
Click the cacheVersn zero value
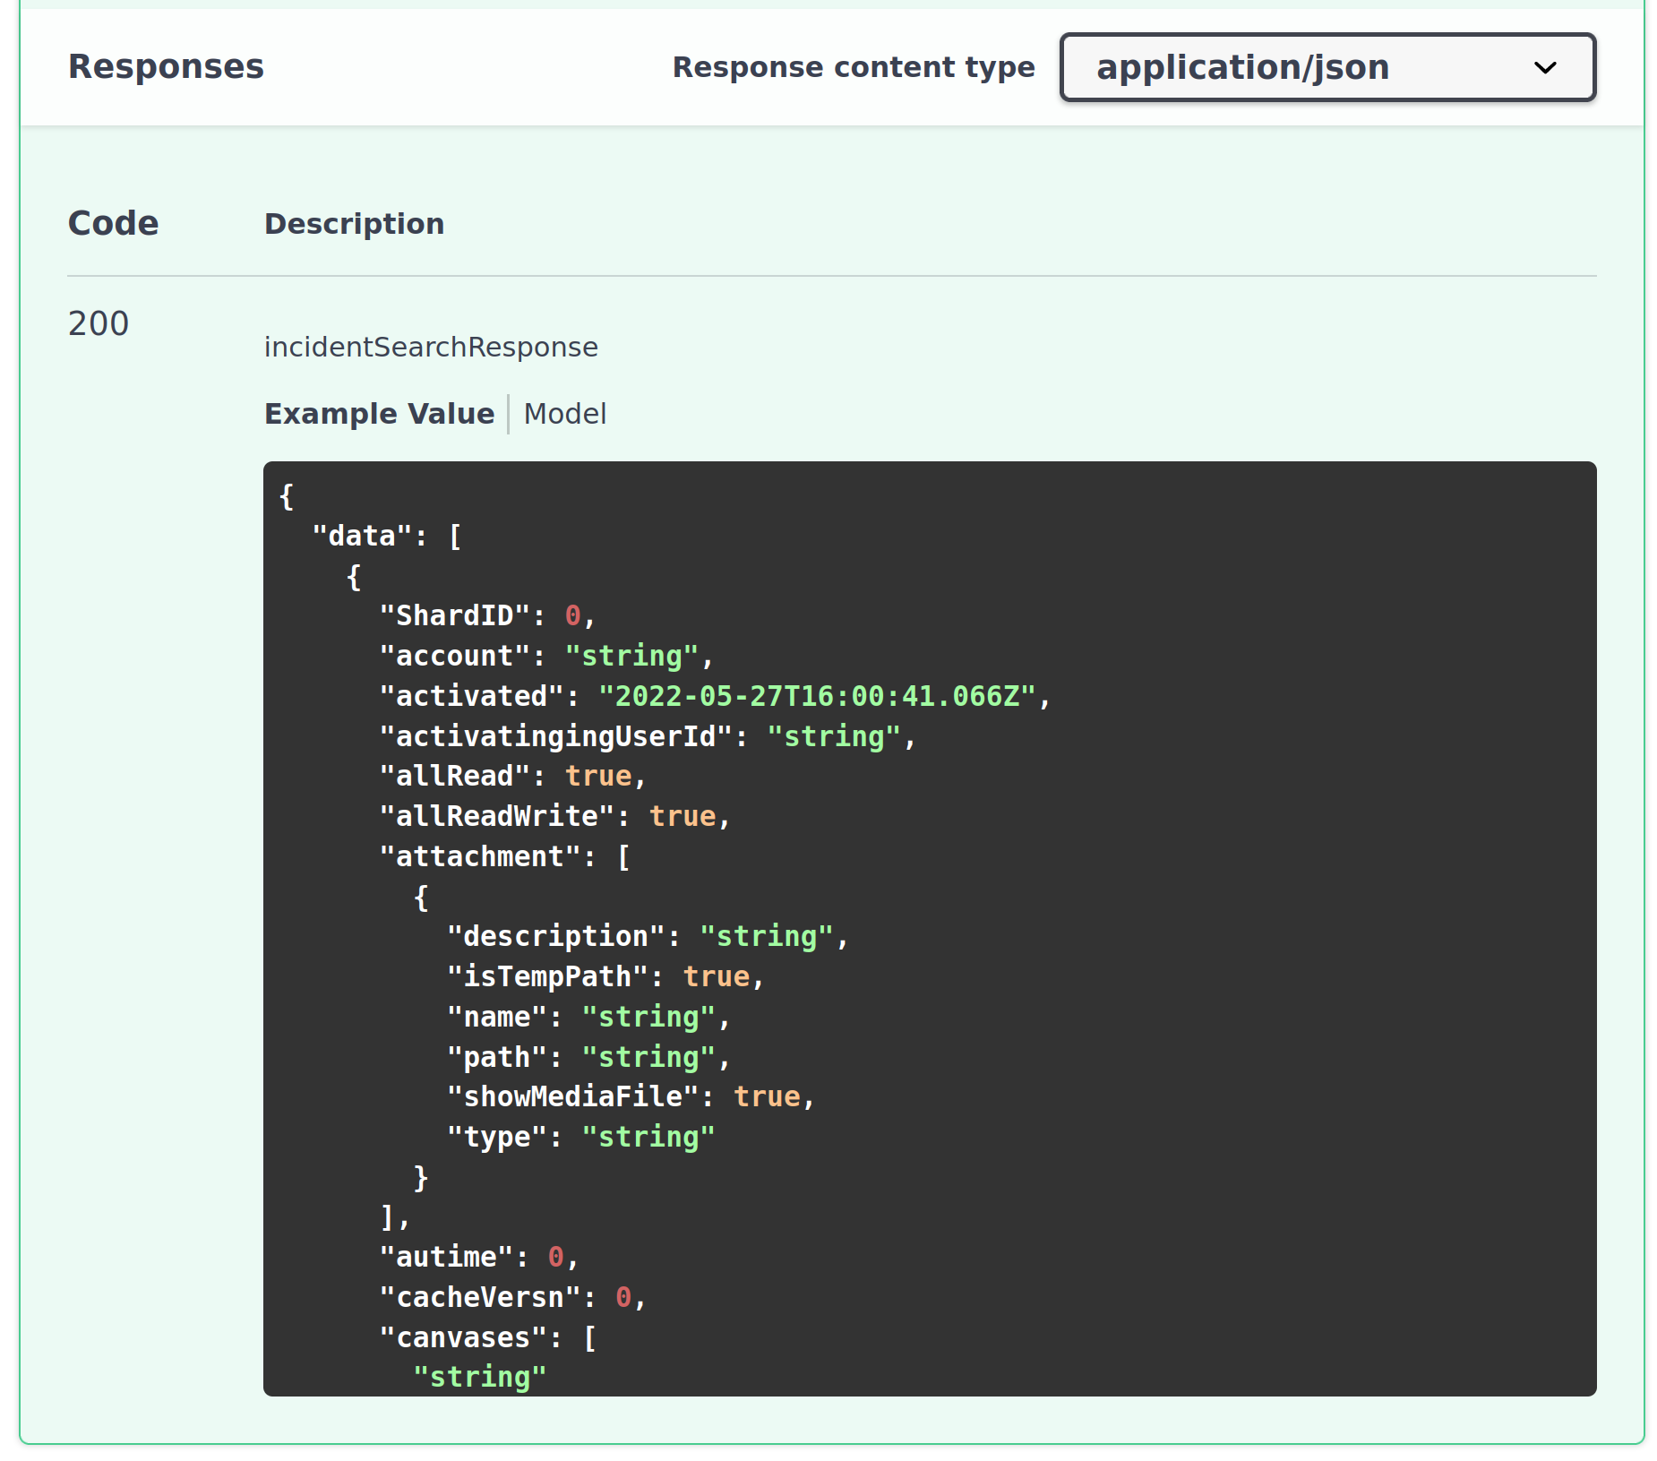[x=623, y=1297]
